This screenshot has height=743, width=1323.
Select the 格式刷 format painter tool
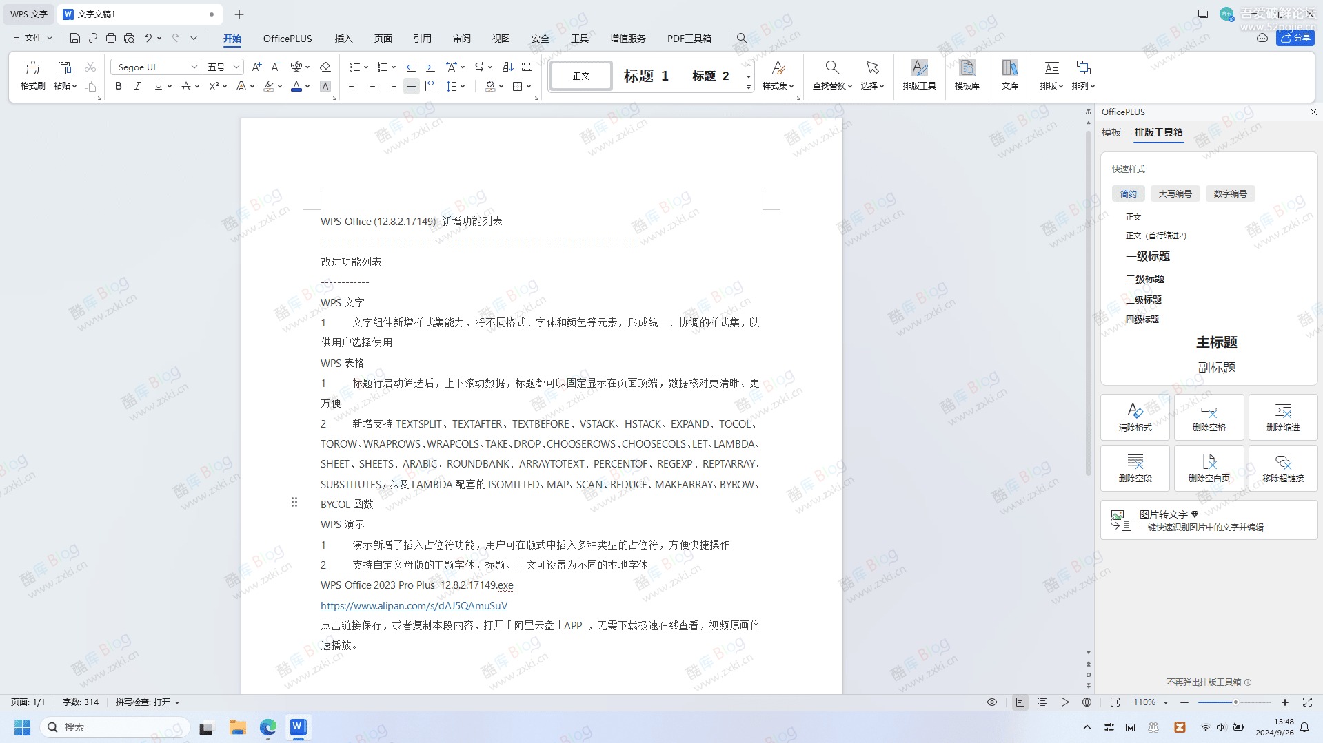32,75
